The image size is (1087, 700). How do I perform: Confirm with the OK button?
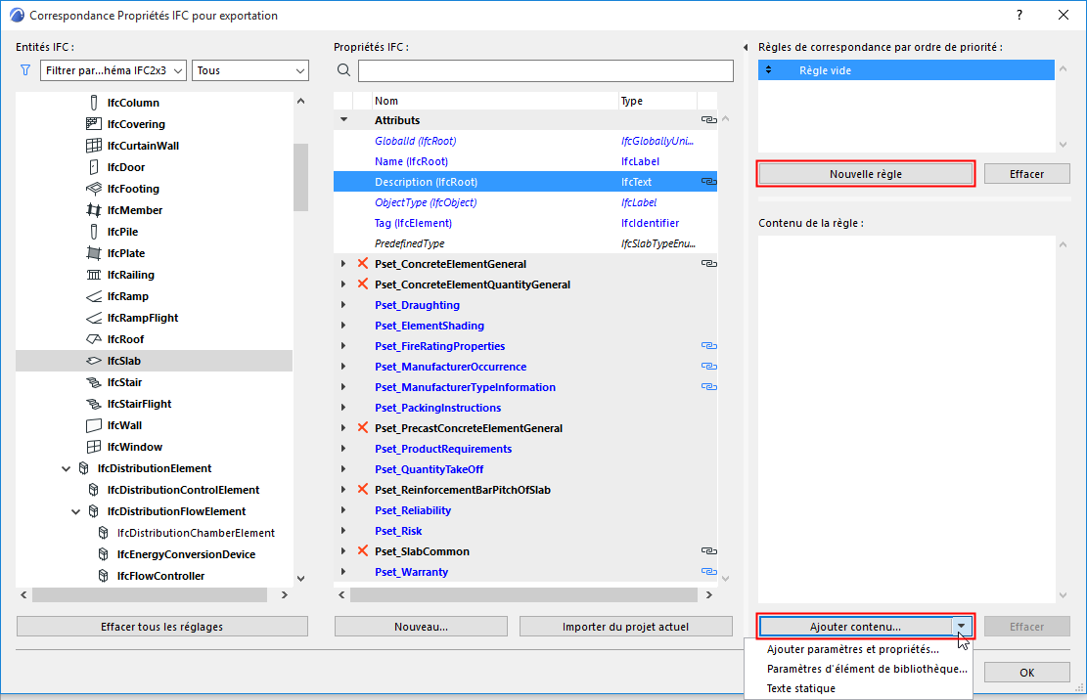tap(1026, 673)
